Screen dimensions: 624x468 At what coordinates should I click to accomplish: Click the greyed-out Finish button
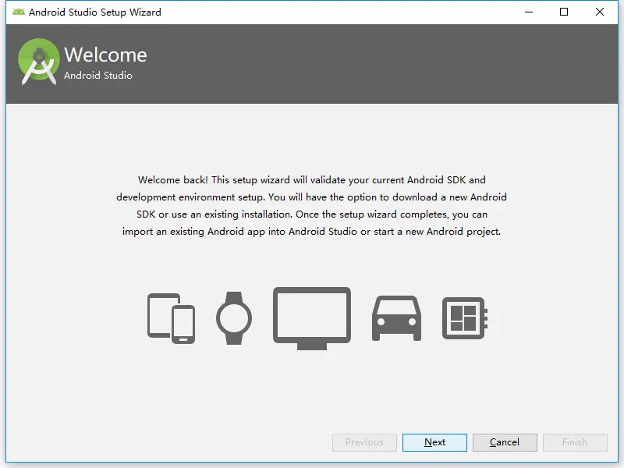(575, 442)
